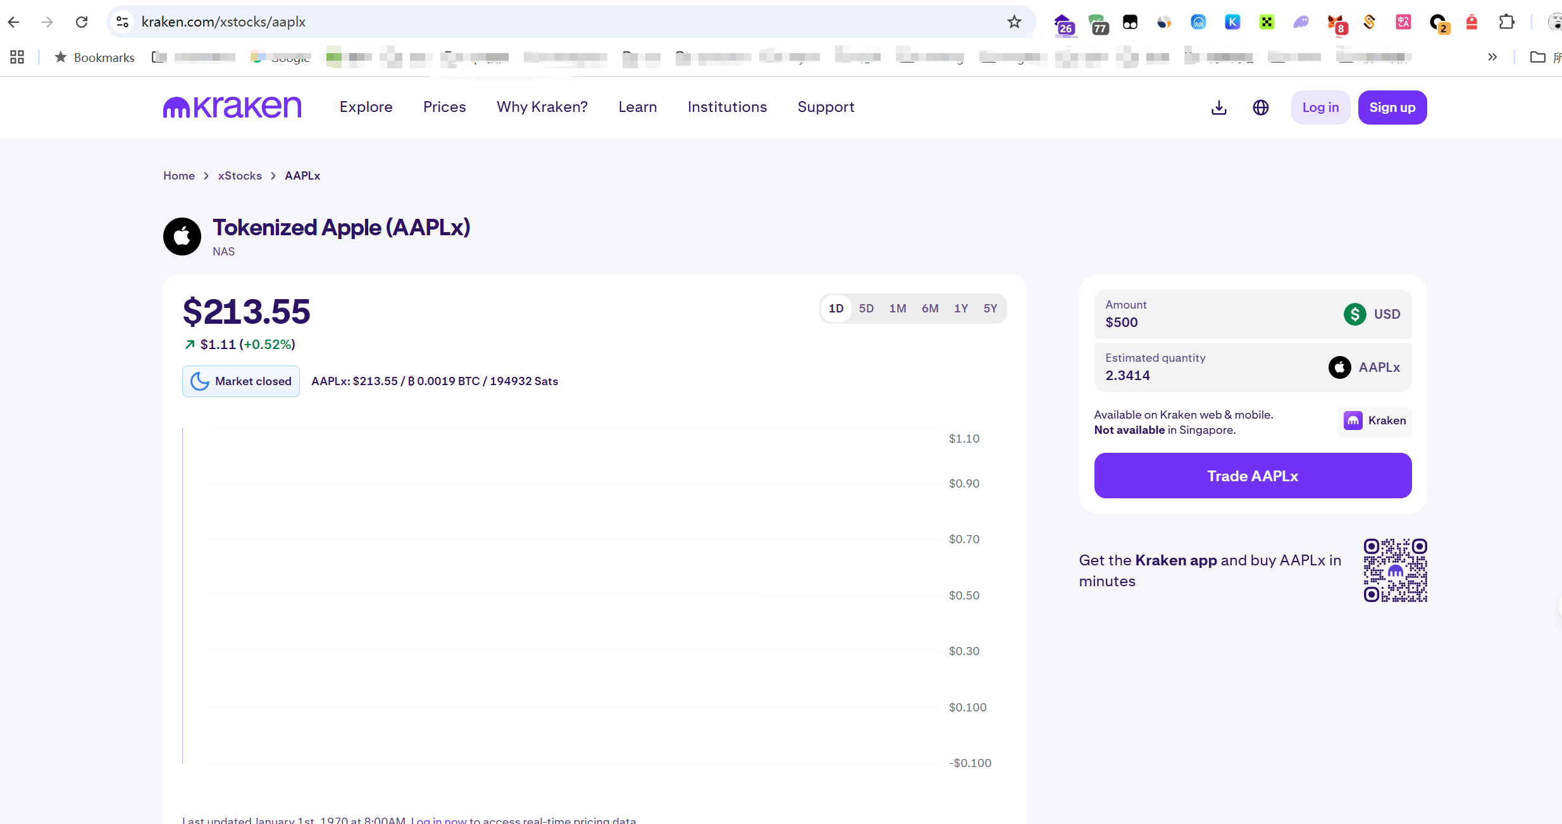
Task: Open the Why Kraken? menu
Action: point(542,107)
